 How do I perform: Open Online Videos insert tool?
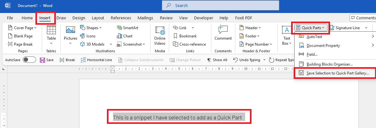(x=160, y=36)
